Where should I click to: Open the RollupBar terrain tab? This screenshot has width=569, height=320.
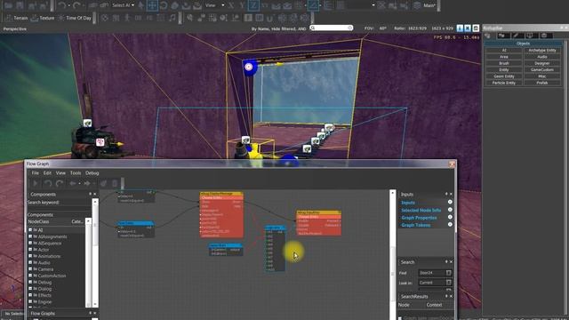[x=501, y=36]
